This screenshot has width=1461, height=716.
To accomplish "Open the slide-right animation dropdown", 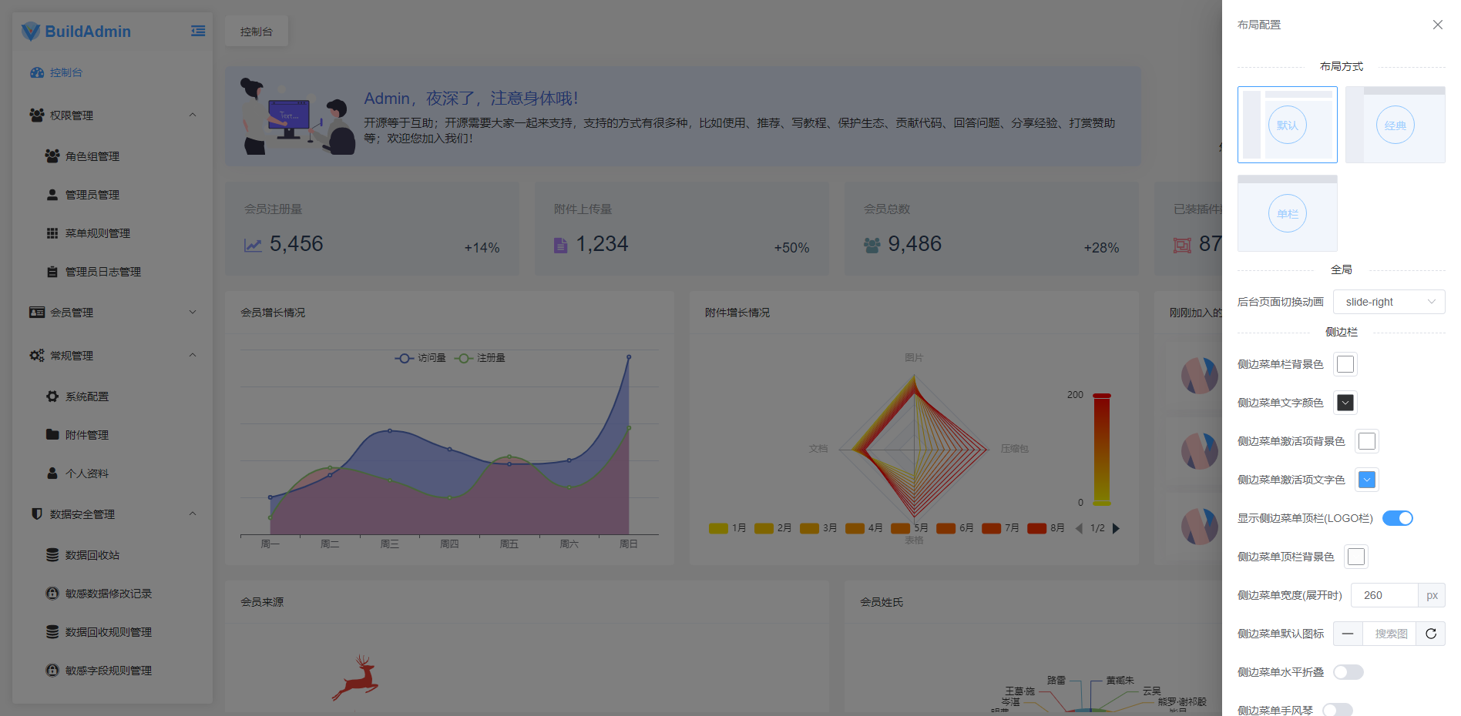I will point(1389,301).
